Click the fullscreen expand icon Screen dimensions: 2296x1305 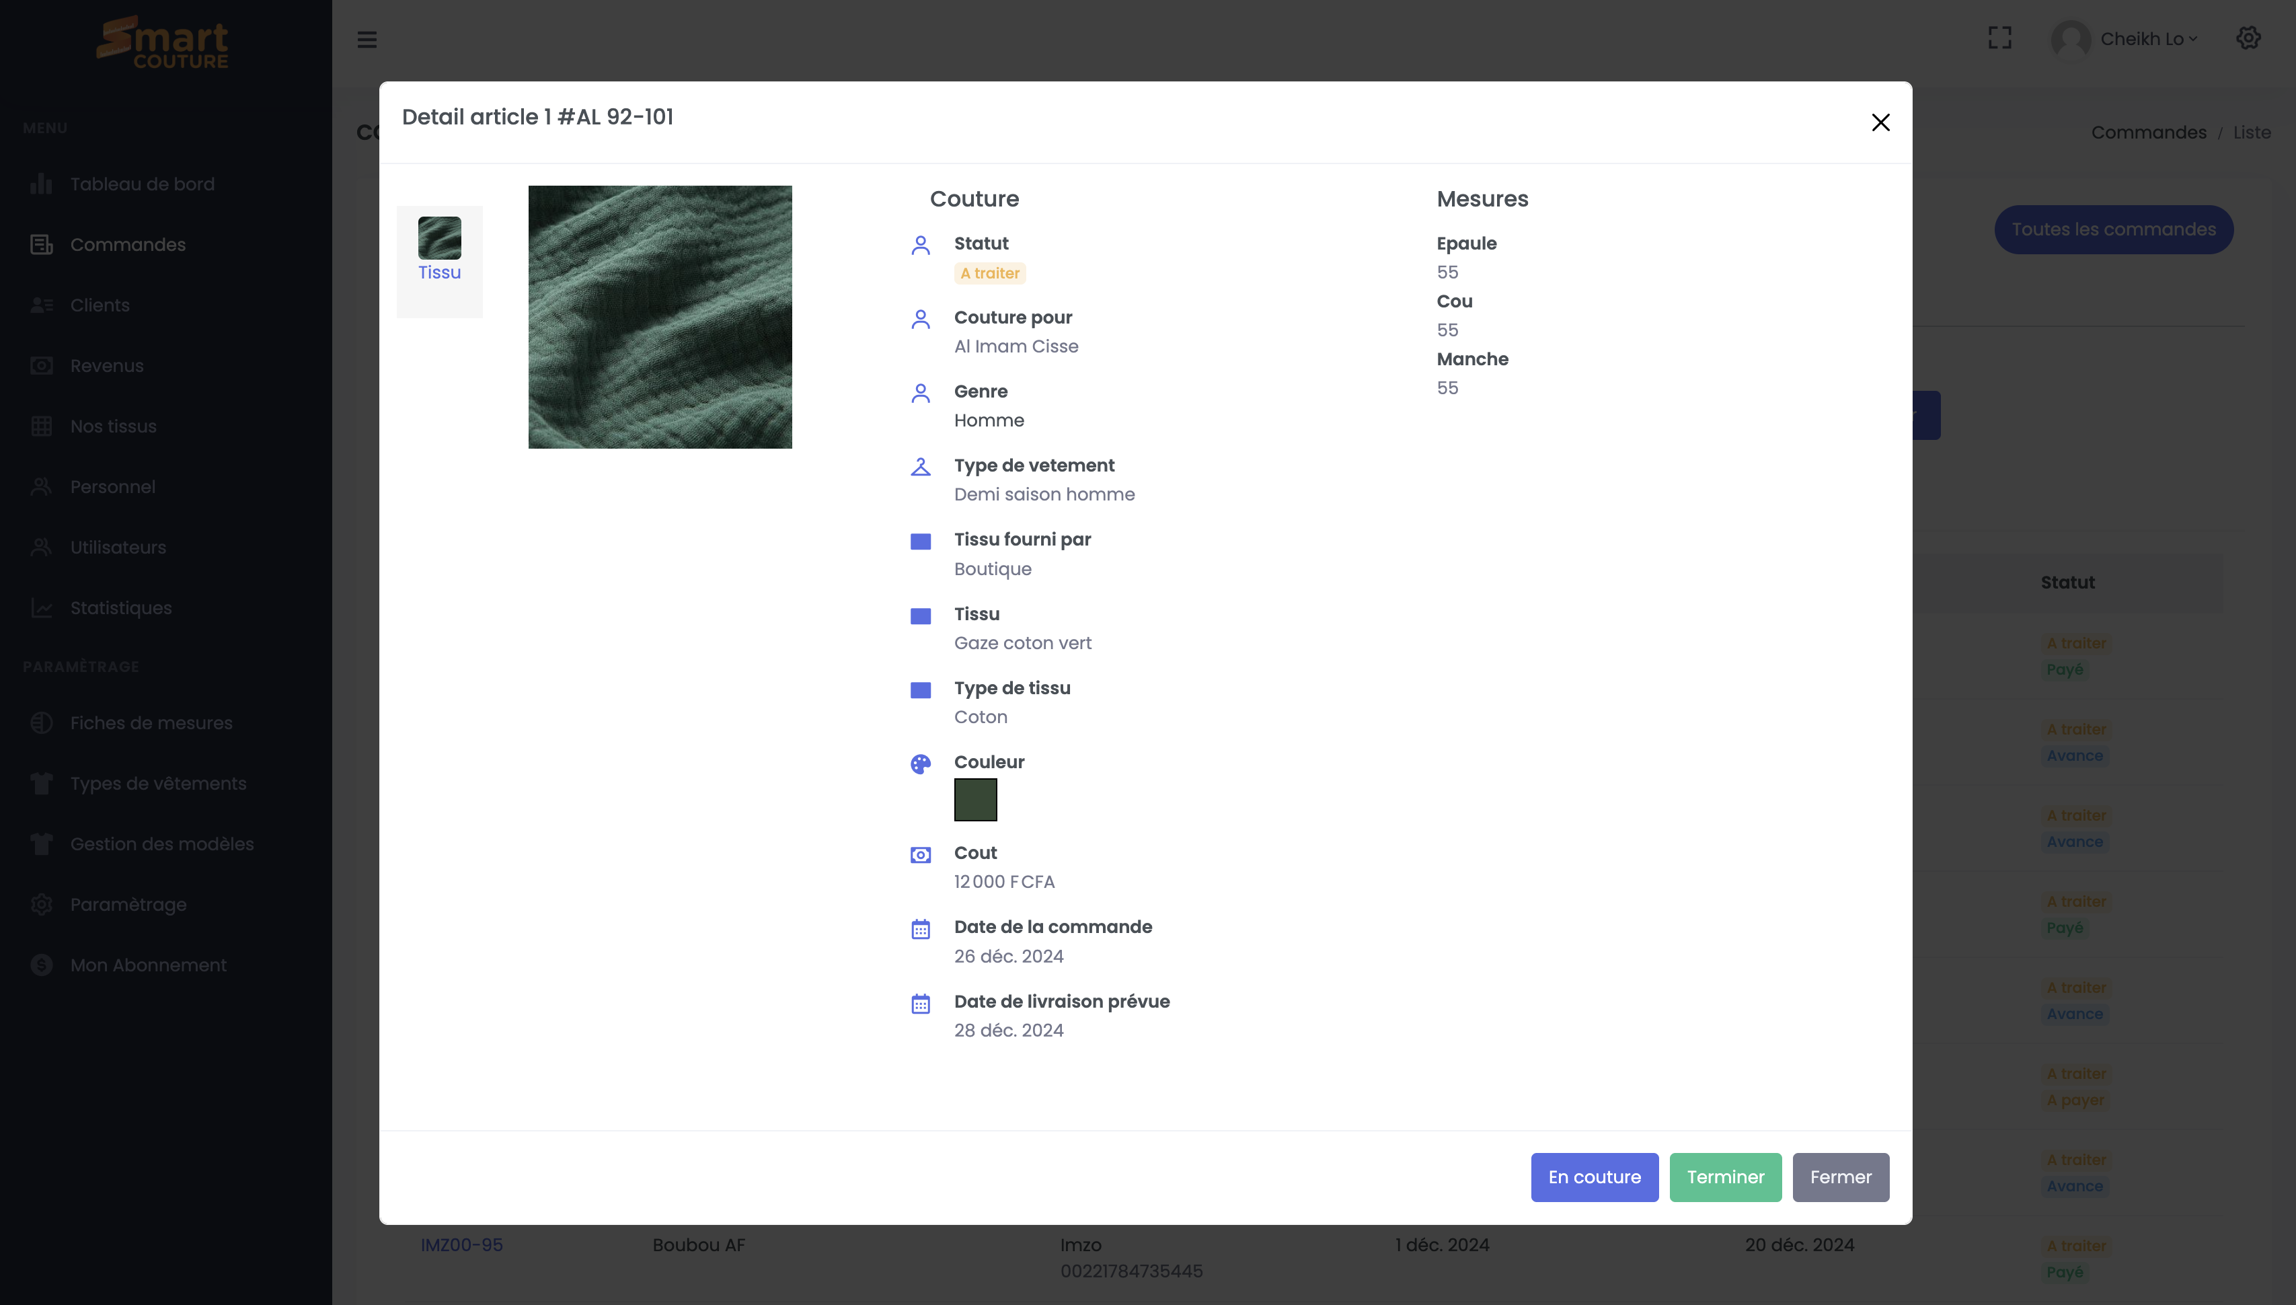(x=1999, y=38)
